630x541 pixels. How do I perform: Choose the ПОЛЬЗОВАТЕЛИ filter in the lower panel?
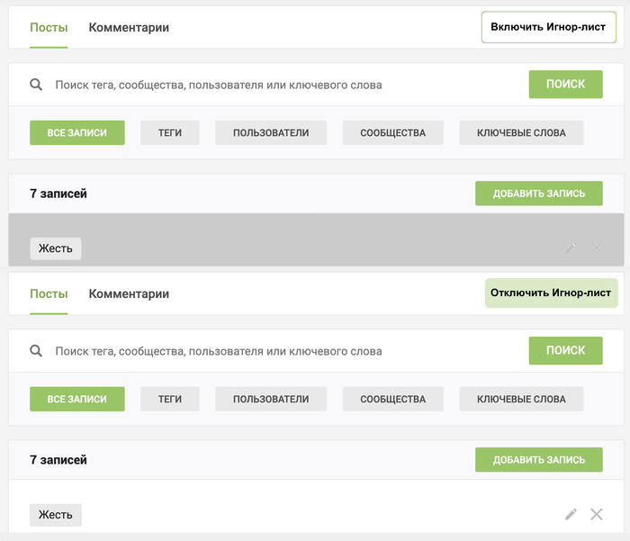271,399
